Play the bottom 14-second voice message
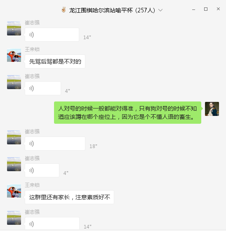 click(52, 223)
